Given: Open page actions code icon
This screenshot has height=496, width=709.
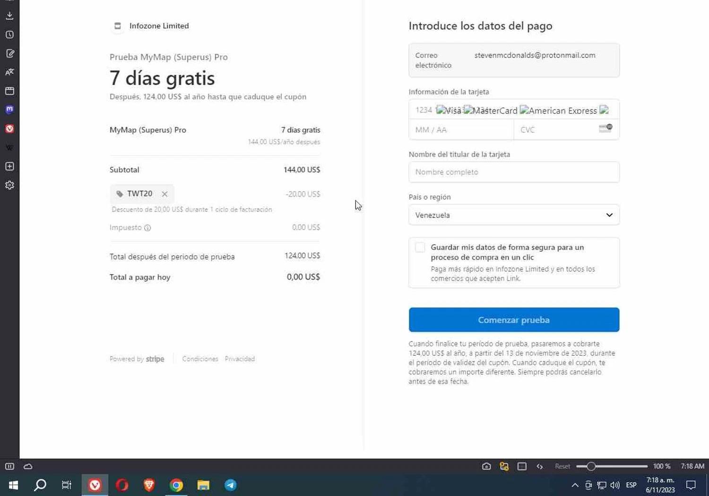Looking at the screenshot, I should 540,466.
